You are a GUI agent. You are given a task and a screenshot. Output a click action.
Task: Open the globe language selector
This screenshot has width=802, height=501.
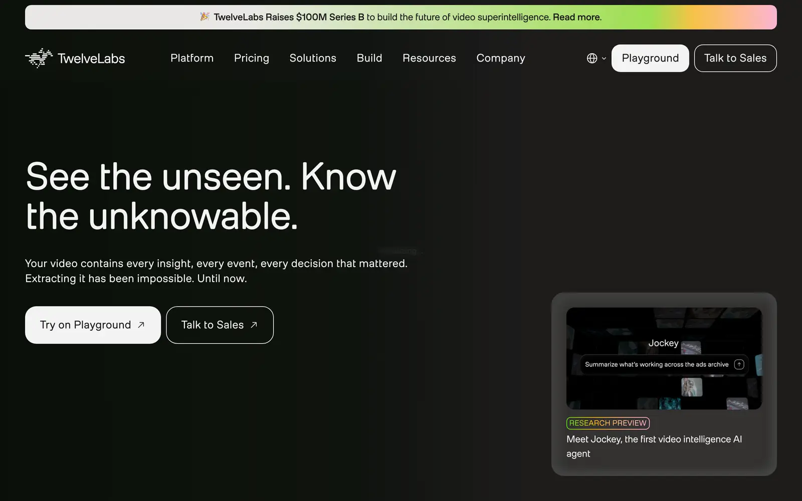coord(592,58)
